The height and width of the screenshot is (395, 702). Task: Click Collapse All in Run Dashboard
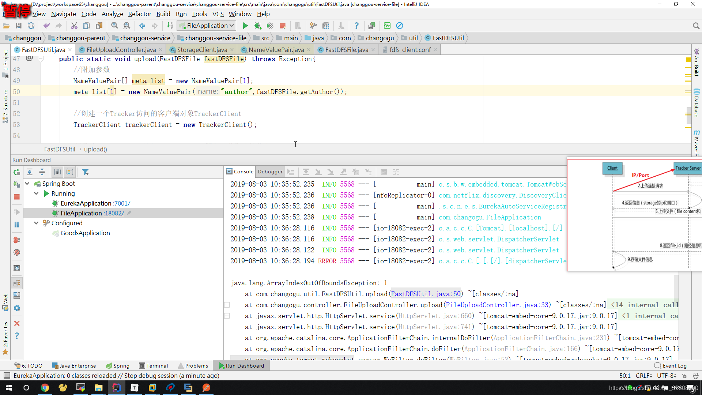click(x=42, y=172)
